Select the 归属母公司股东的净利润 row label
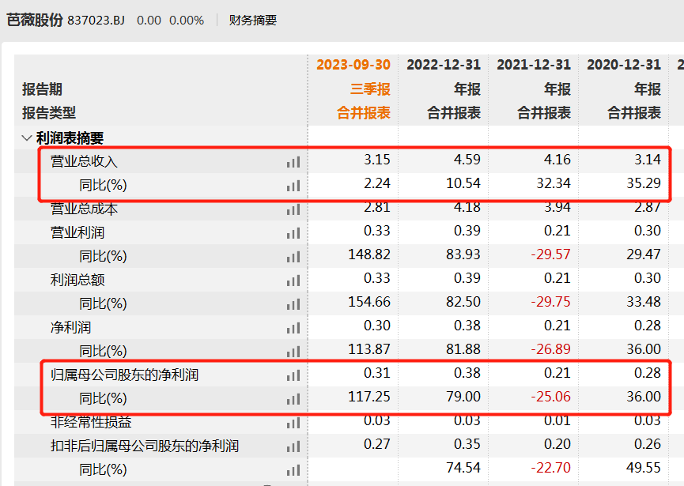 click(x=124, y=375)
